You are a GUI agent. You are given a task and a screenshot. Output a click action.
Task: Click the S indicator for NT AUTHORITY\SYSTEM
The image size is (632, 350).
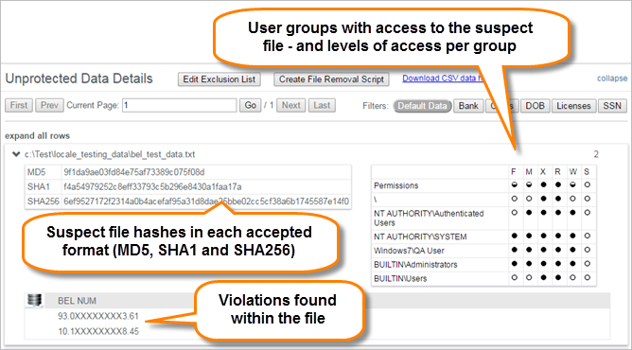pyautogui.click(x=588, y=236)
